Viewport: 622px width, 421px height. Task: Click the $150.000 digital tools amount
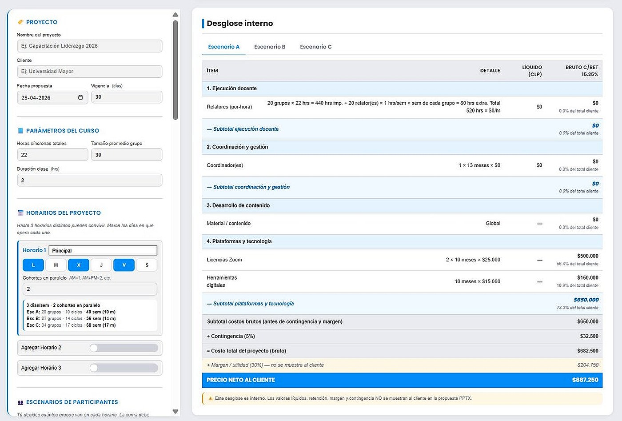pyautogui.click(x=588, y=278)
